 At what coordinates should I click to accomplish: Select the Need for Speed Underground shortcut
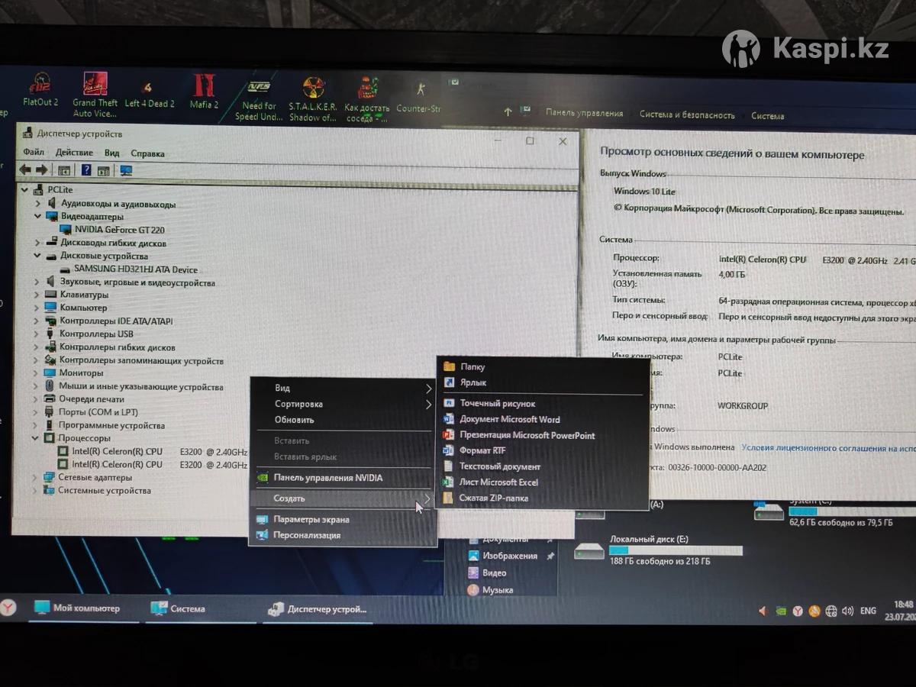tap(259, 100)
